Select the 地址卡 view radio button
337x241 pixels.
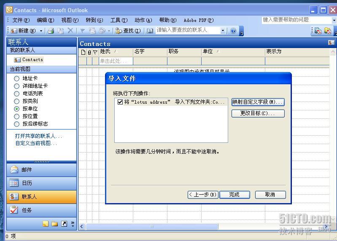[x=16, y=78]
